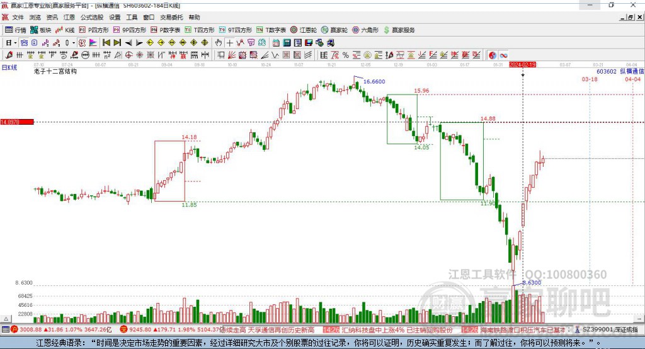Viewport: 645px width, 349px height.
Task: Open the calendar date icon
Action: [276, 43]
